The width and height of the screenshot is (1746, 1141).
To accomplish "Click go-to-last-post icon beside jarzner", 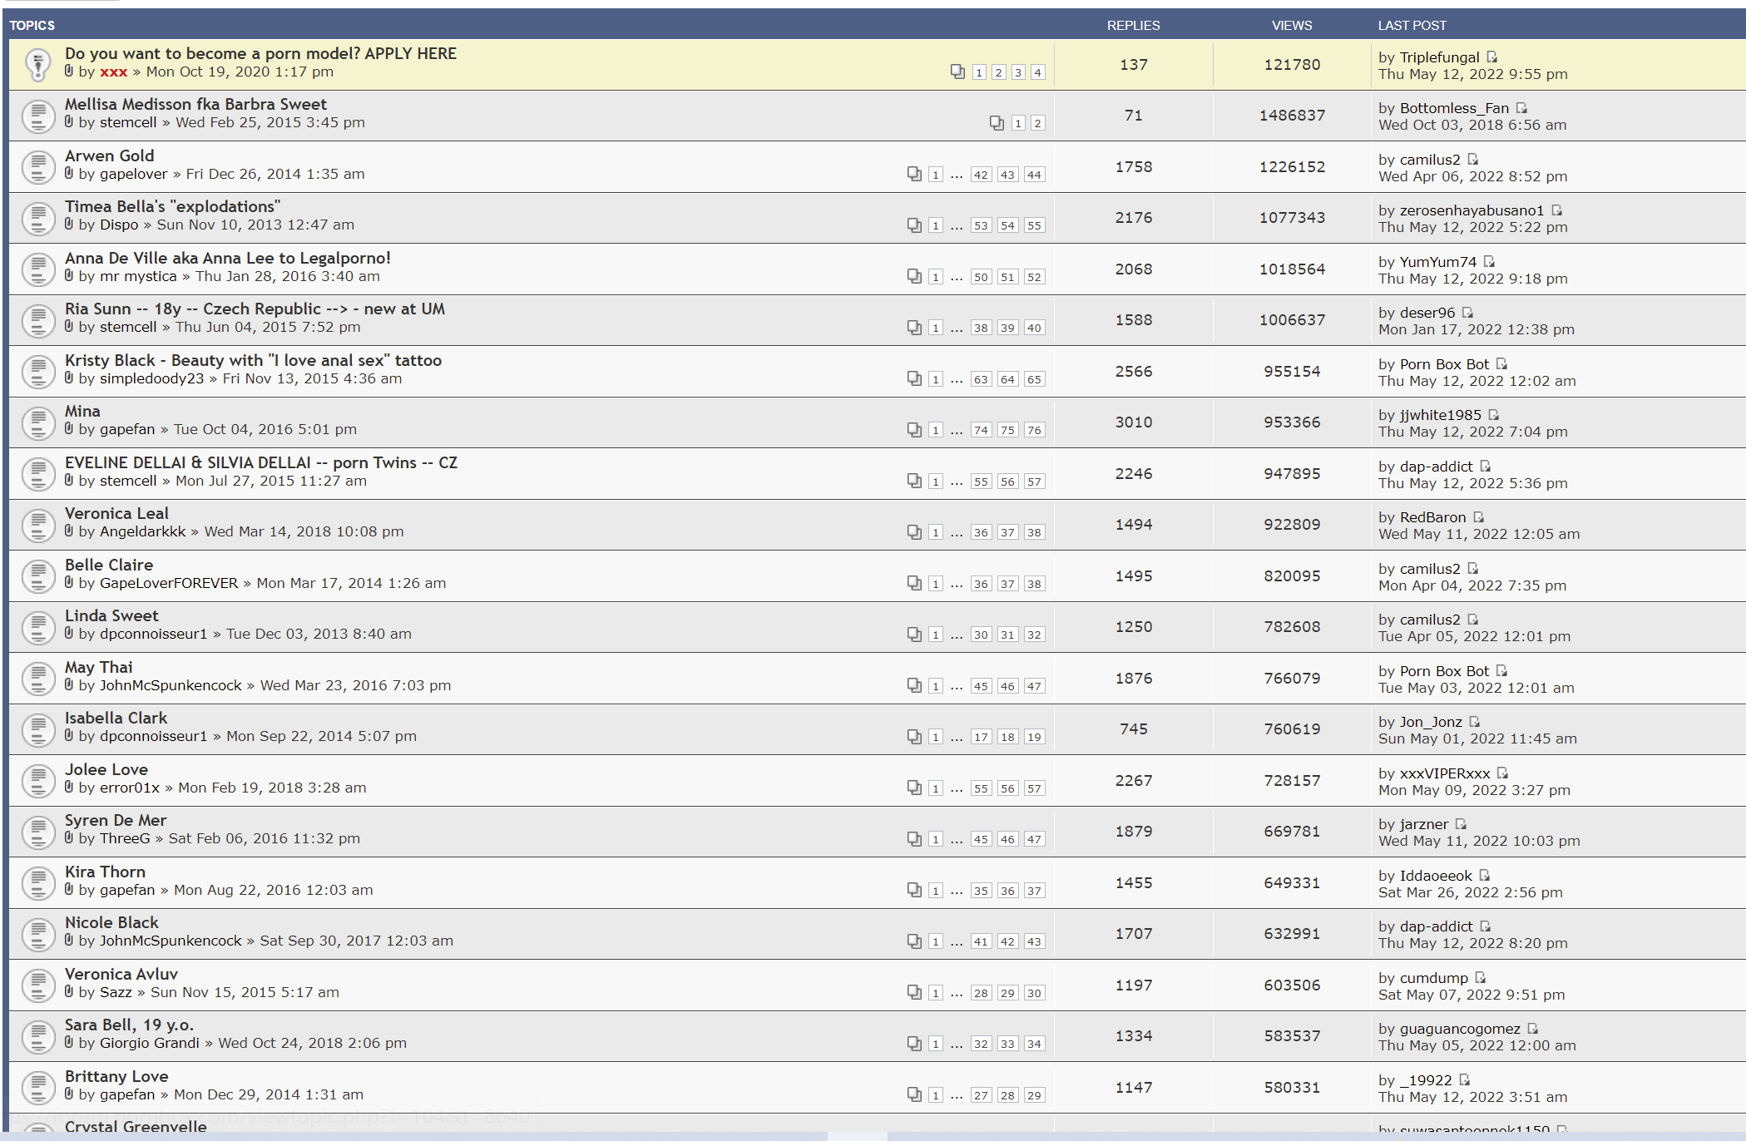I will tap(1461, 824).
